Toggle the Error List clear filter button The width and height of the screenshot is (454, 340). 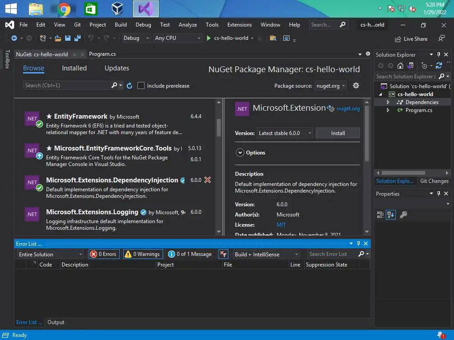point(223,254)
